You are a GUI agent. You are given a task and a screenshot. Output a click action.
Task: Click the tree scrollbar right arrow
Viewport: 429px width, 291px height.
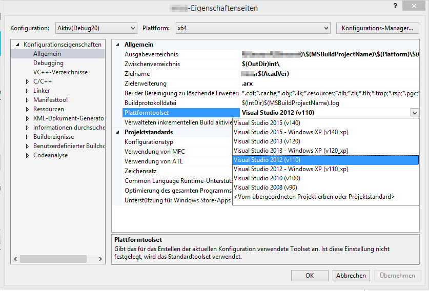click(100, 259)
